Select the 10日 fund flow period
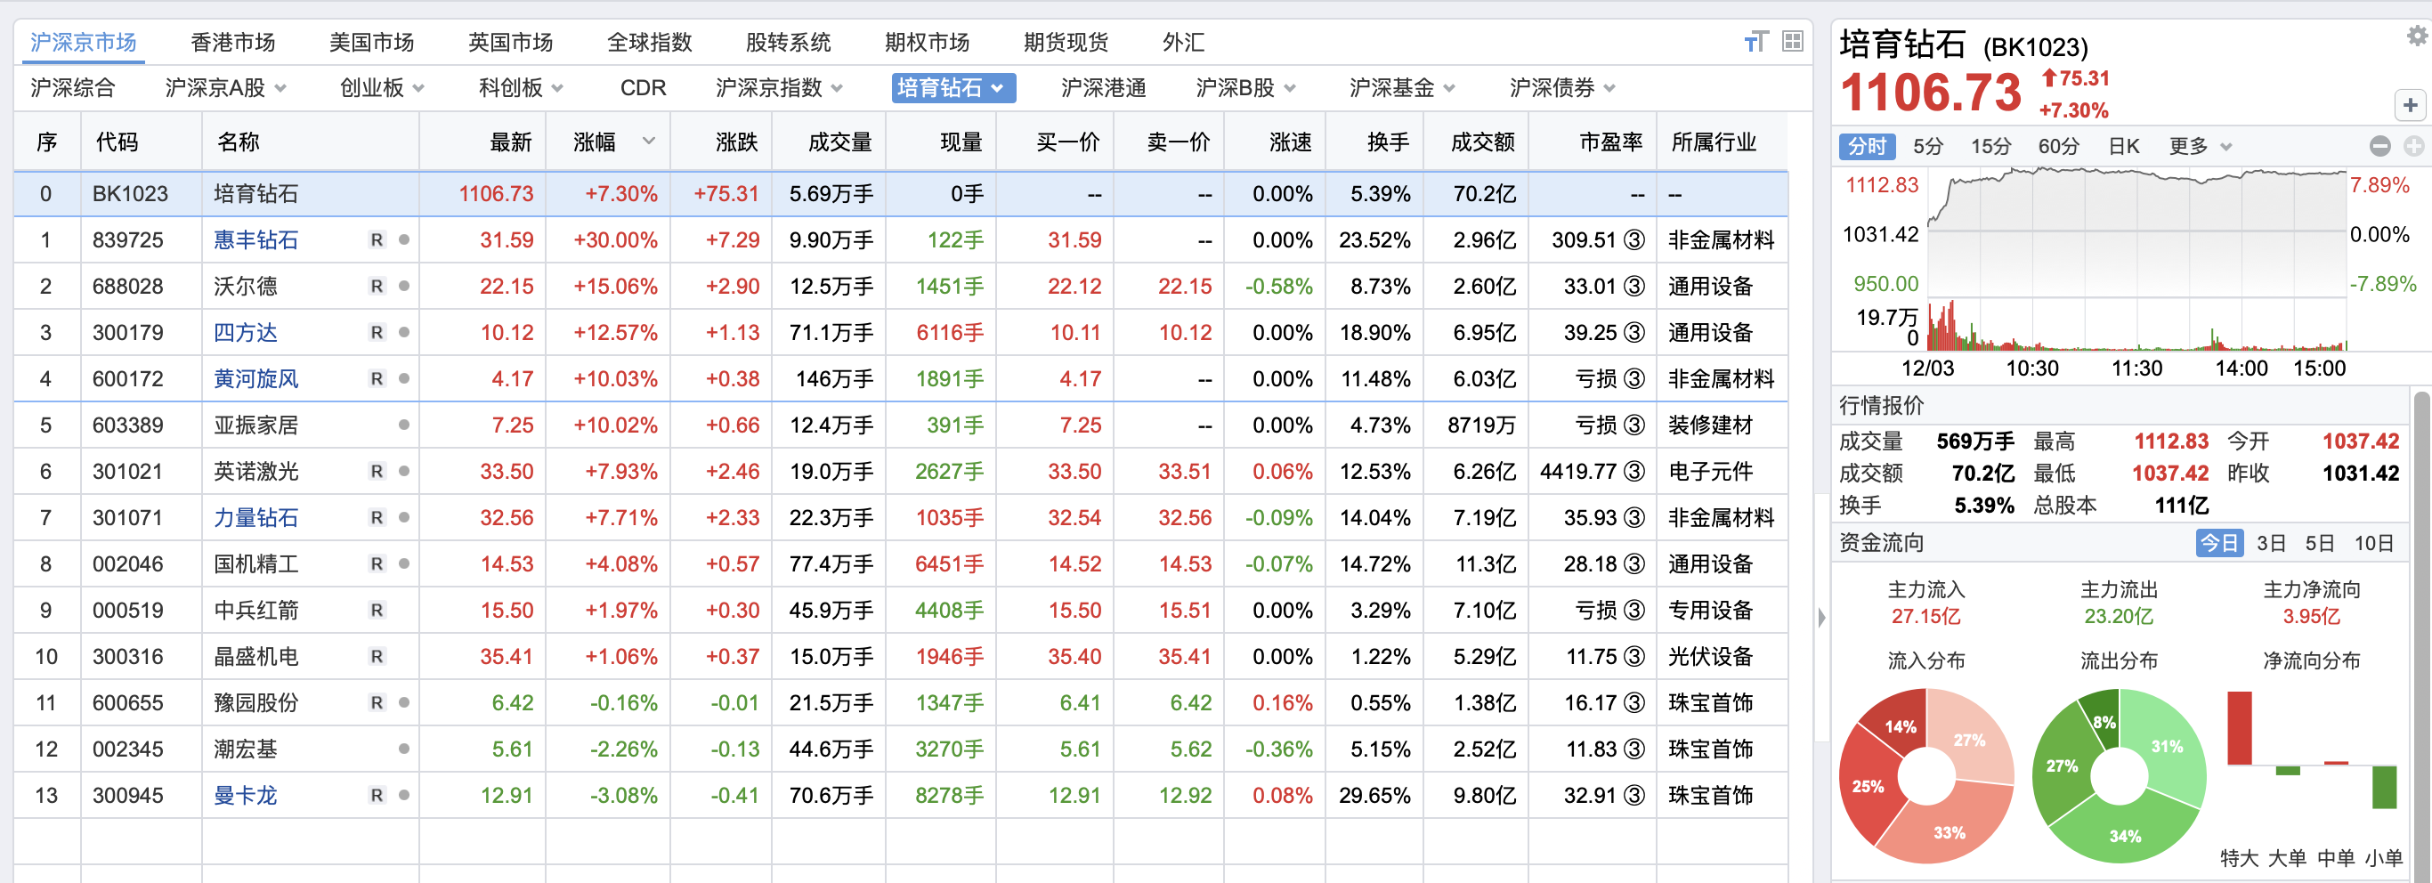2432x883 pixels. click(x=2373, y=543)
